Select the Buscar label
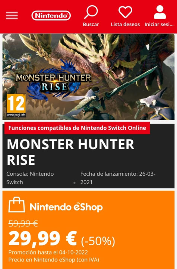The height and width of the screenshot is (269, 177). point(91,24)
